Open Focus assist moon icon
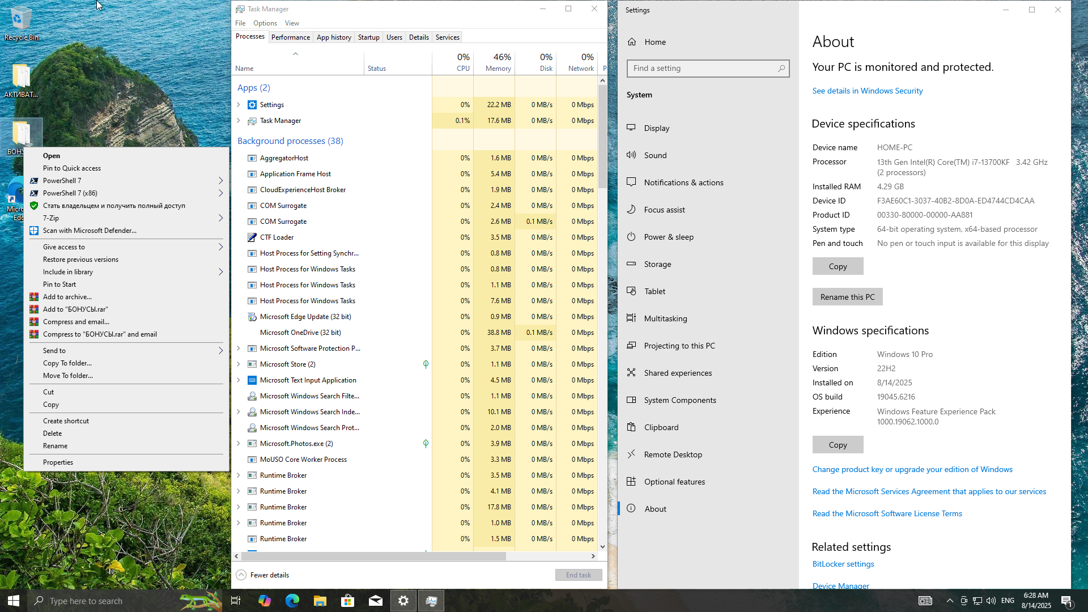Viewport: 1088px width, 612px height. point(631,210)
